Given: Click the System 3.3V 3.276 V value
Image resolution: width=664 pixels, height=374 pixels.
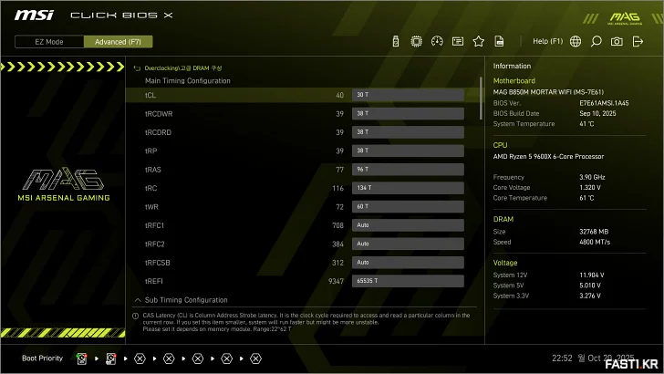Looking at the screenshot, I should 590,296.
